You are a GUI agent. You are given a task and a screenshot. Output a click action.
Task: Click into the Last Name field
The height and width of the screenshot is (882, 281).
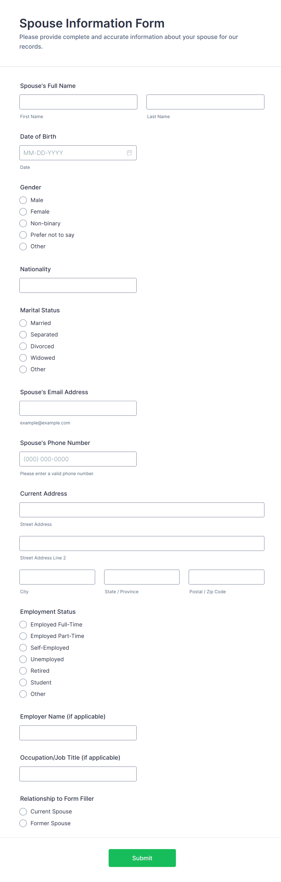pos(205,102)
